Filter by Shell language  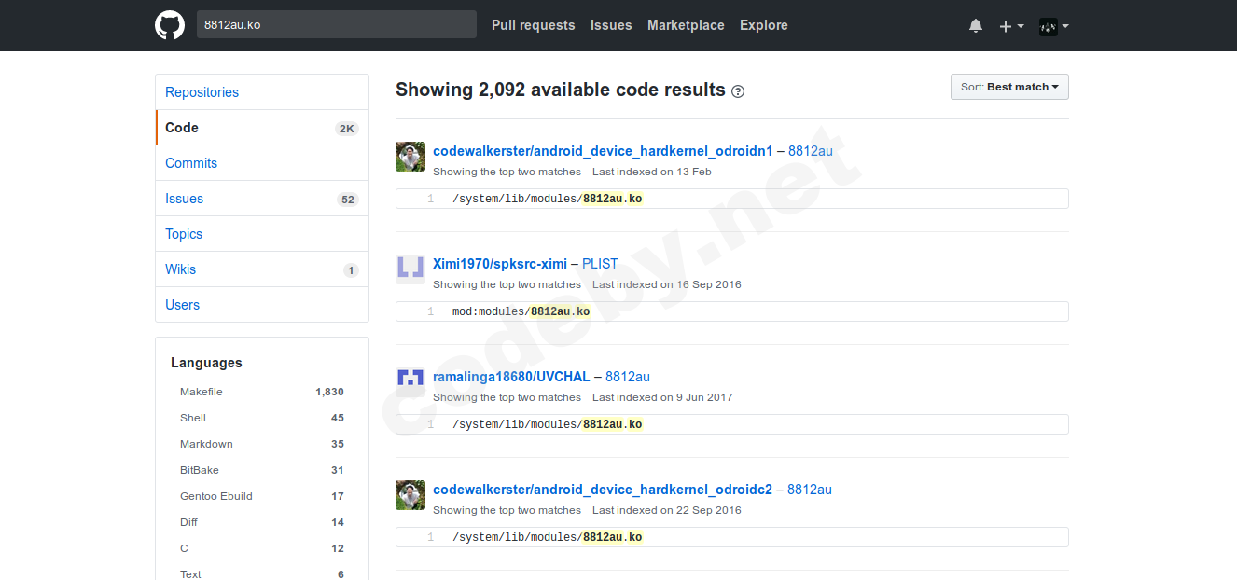point(193,418)
